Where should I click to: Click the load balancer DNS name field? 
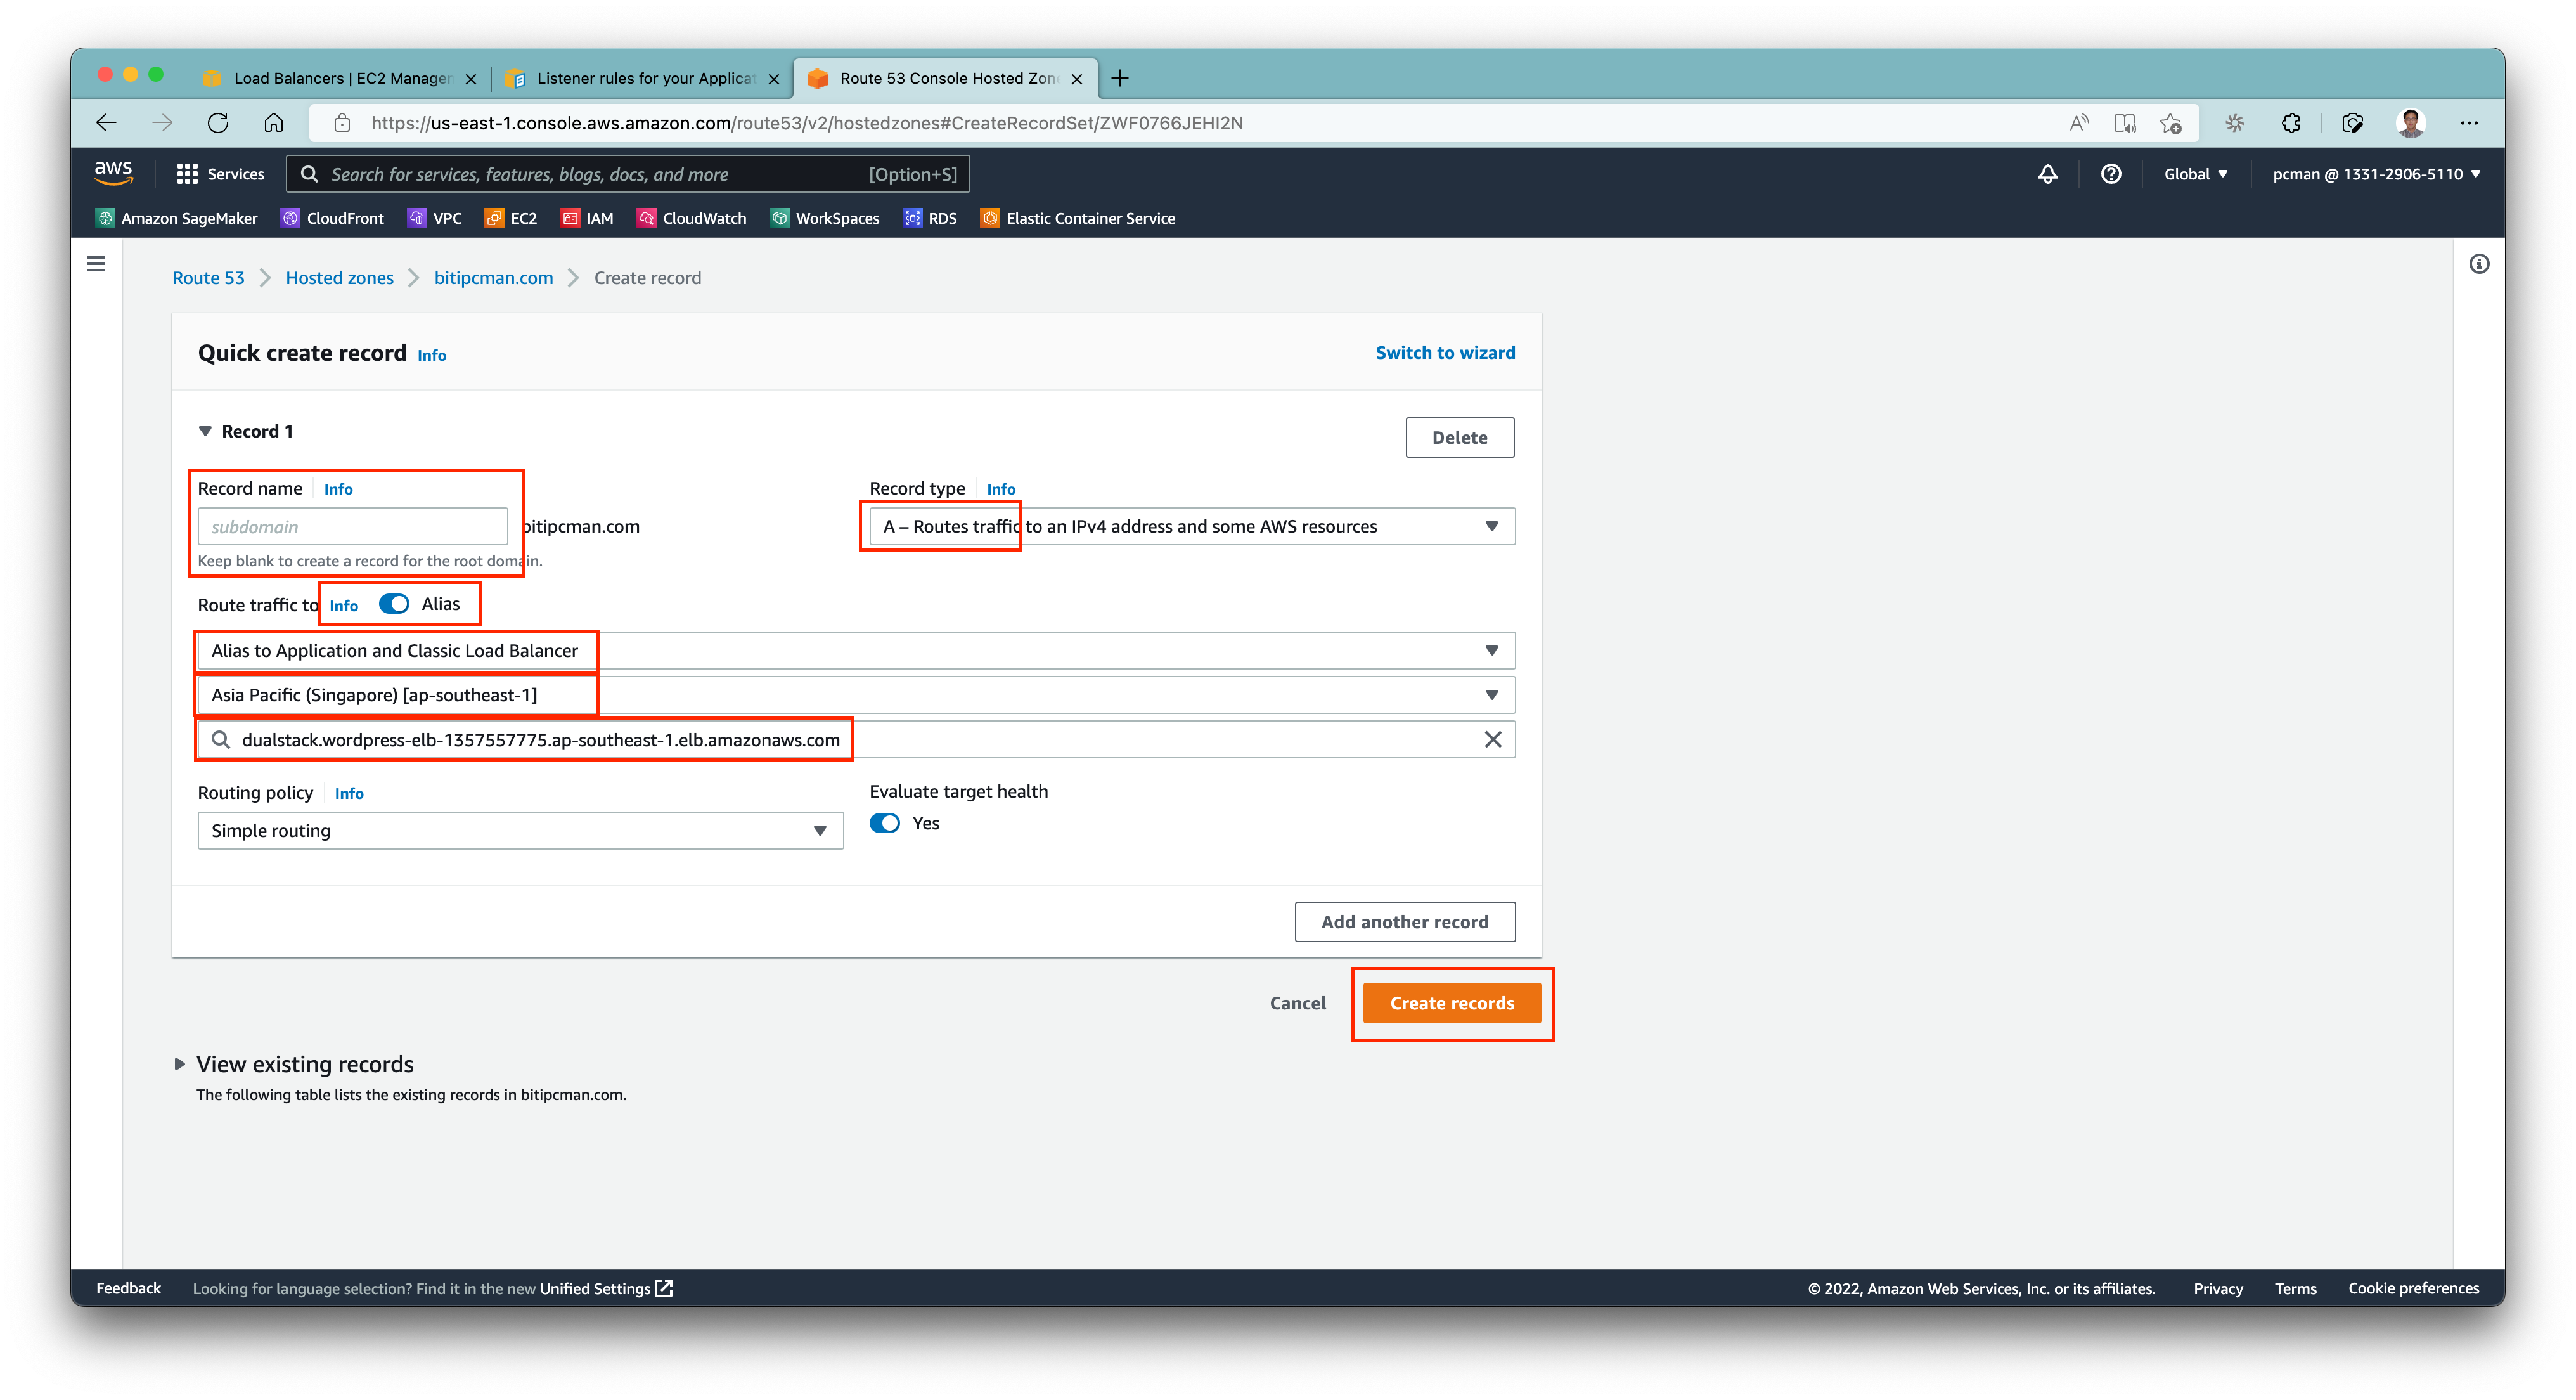856,740
